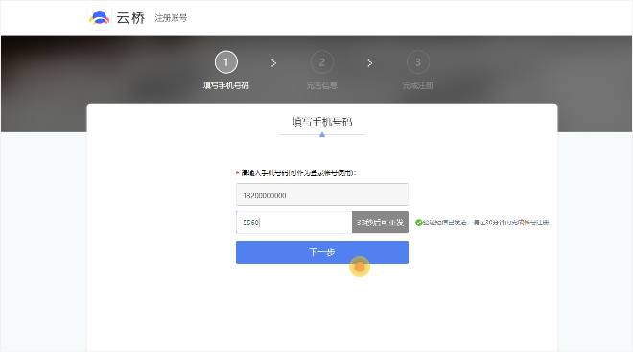Select step 1 circle in the progress indicator
The width and height of the screenshot is (633, 352).
click(226, 62)
